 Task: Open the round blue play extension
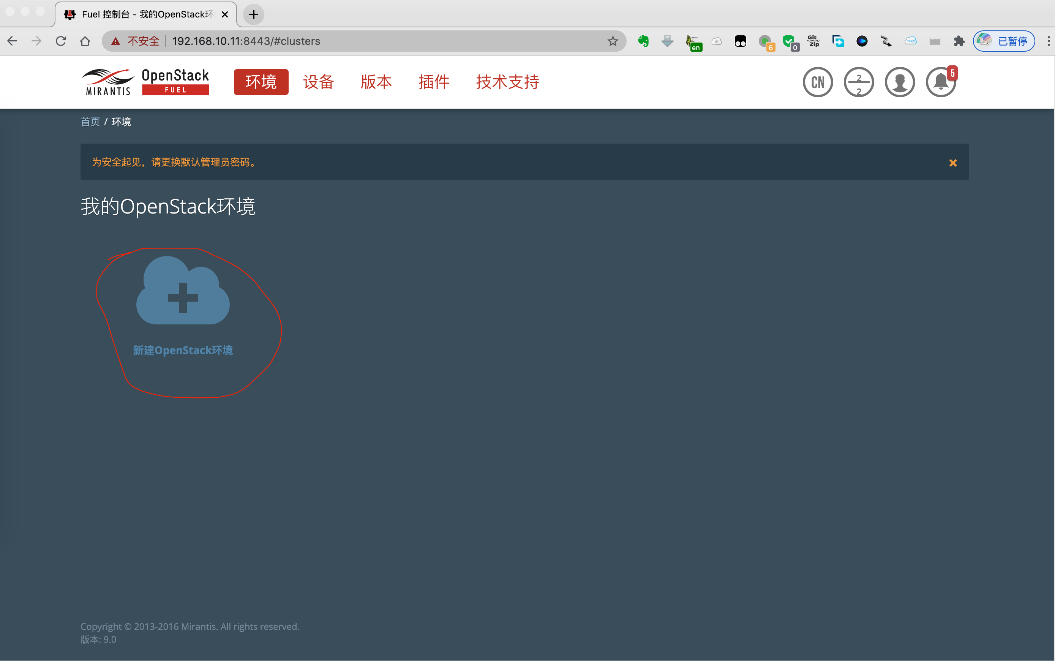tap(862, 41)
